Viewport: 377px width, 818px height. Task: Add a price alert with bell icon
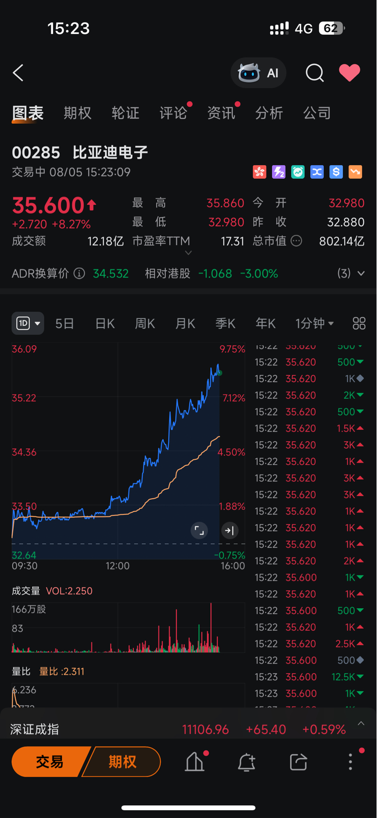(247, 762)
